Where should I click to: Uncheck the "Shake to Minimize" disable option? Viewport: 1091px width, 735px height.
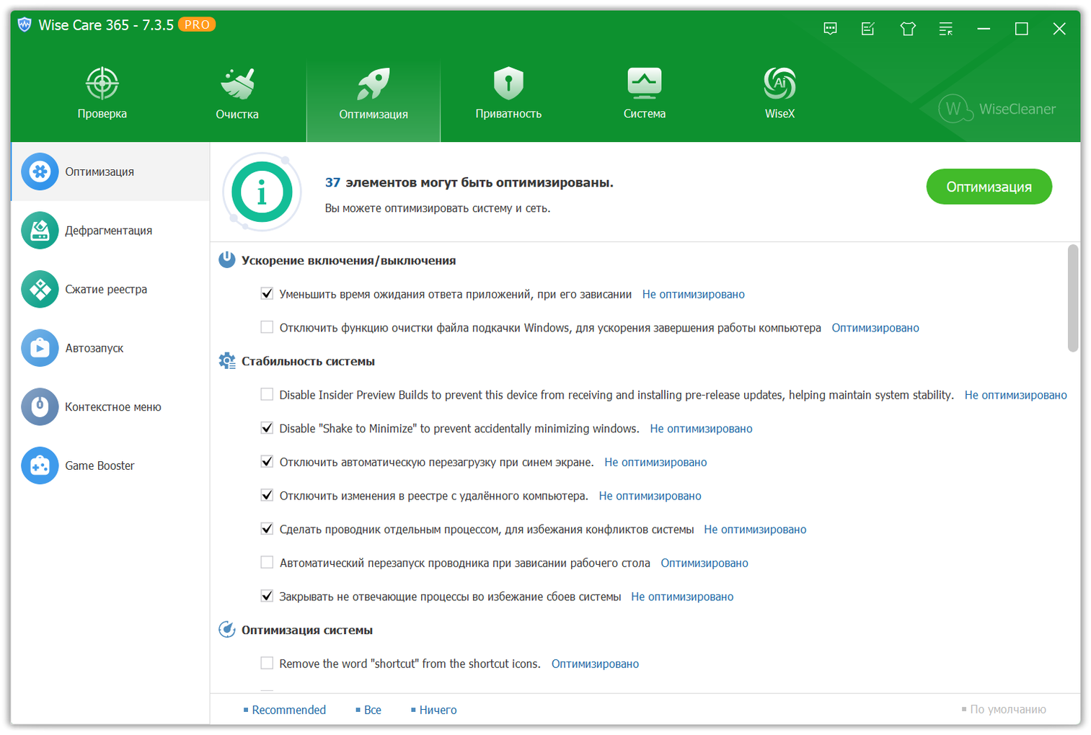point(267,428)
